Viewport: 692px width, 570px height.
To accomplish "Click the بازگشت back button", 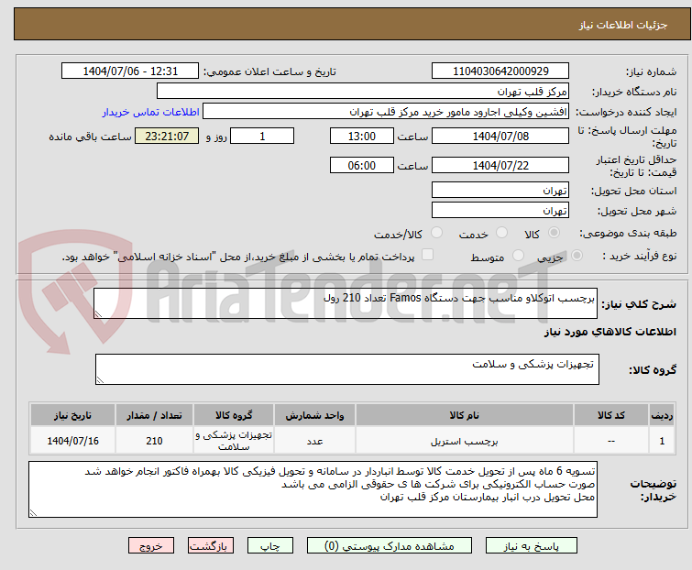I will click(210, 546).
